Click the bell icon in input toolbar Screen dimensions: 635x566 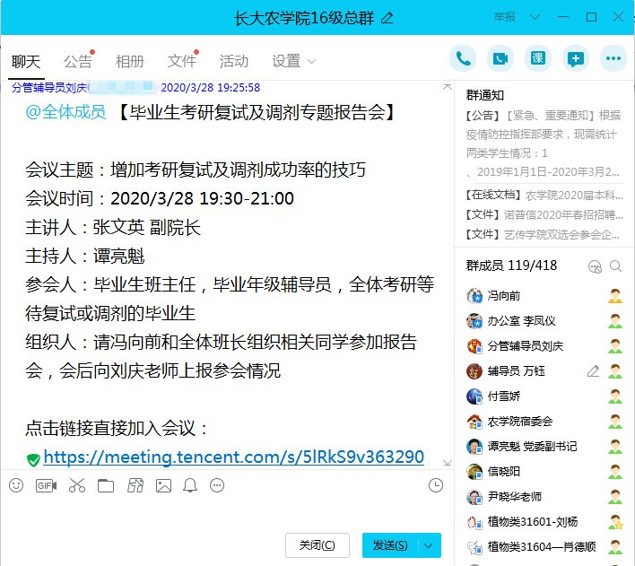pyautogui.click(x=190, y=485)
